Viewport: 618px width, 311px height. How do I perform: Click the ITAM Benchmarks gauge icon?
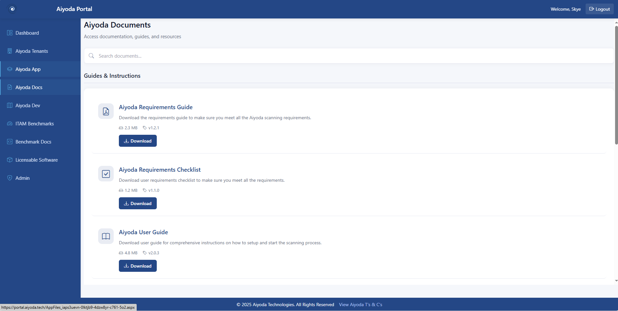(9, 123)
